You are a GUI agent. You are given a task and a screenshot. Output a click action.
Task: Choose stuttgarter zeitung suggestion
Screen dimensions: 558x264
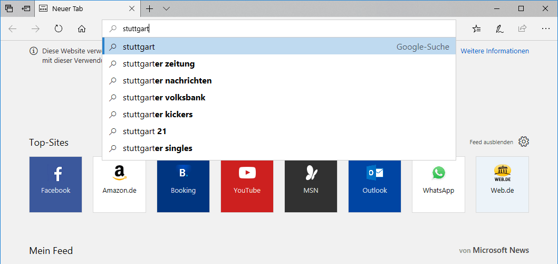[x=278, y=64]
